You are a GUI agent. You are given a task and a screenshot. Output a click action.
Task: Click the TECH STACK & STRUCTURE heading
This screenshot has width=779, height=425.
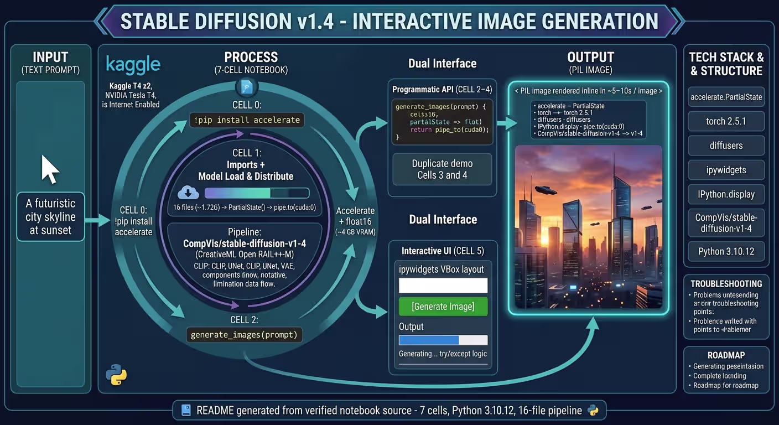726,64
